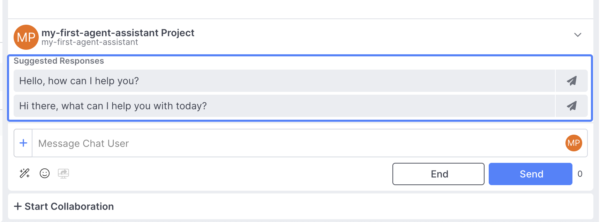Click the character count next to Send
Viewport: 600px width, 222px height.
(x=580, y=174)
